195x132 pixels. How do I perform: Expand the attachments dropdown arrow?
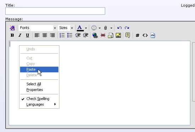(x=111, y=28)
